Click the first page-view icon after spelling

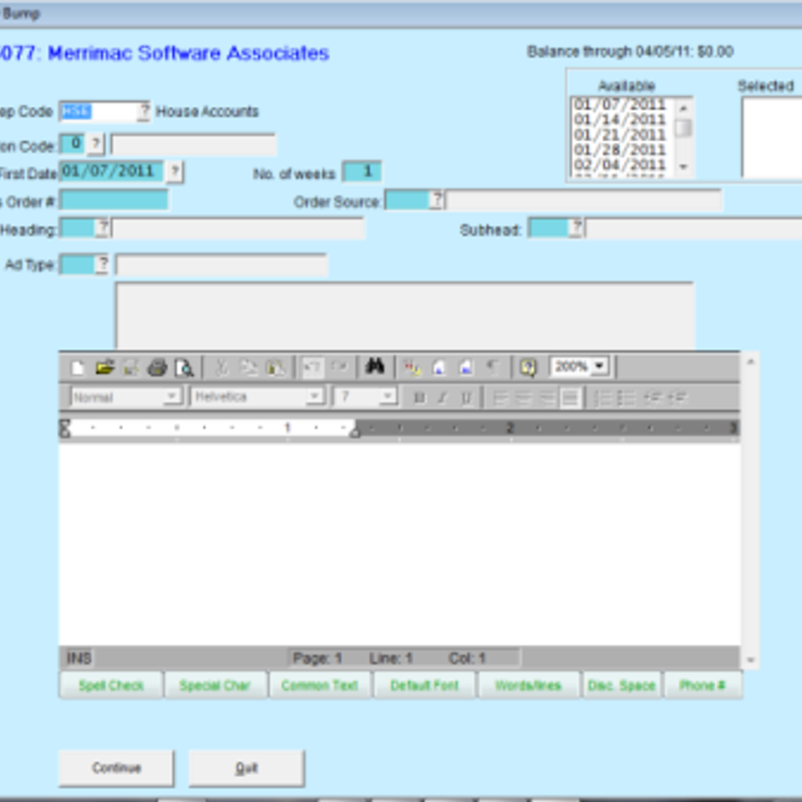[439, 368]
